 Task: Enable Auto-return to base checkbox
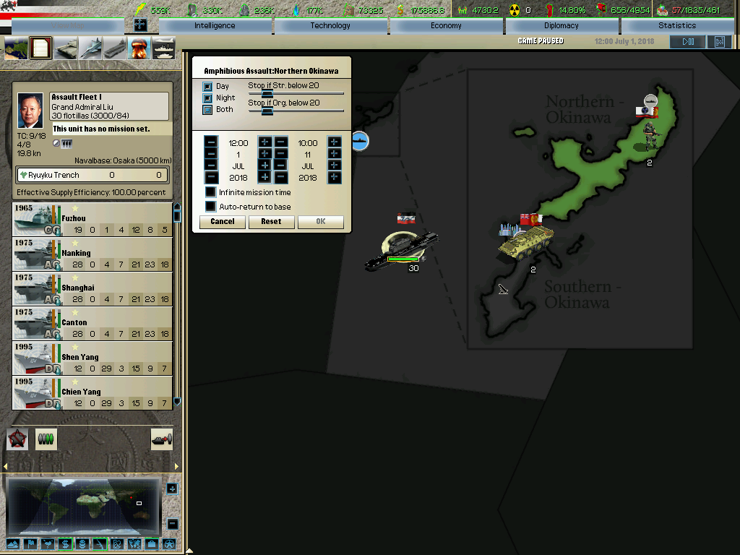(211, 207)
